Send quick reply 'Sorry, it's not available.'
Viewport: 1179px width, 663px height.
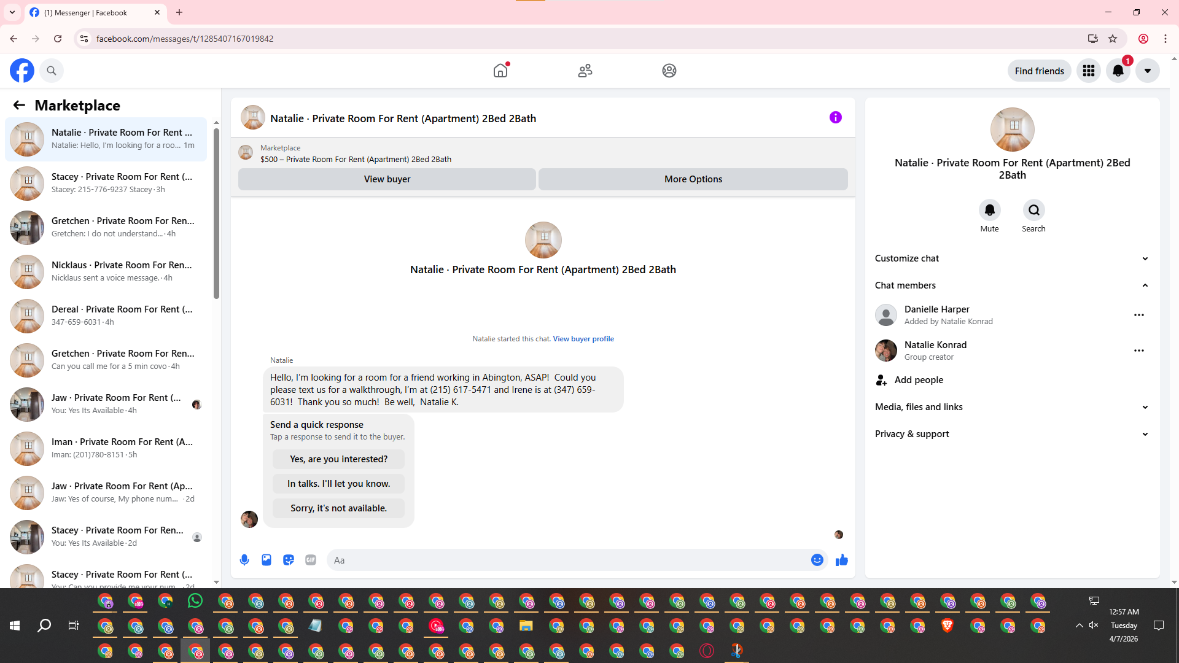(x=338, y=508)
